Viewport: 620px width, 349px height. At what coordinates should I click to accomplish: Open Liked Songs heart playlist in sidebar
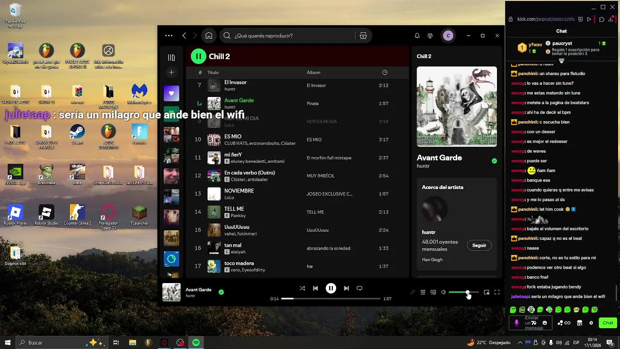[171, 93]
